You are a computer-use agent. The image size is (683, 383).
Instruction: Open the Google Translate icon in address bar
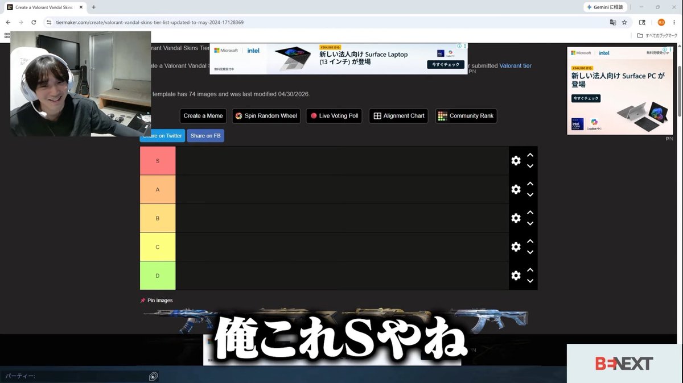click(x=613, y=22)
